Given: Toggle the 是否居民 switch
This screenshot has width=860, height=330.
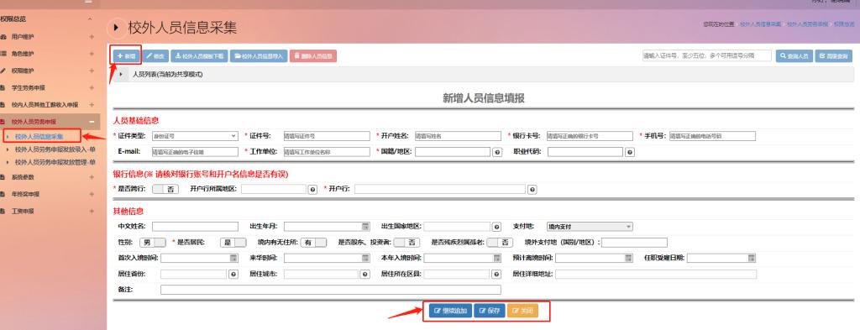Looking at the screenshot, I should [x=233, y=243].
